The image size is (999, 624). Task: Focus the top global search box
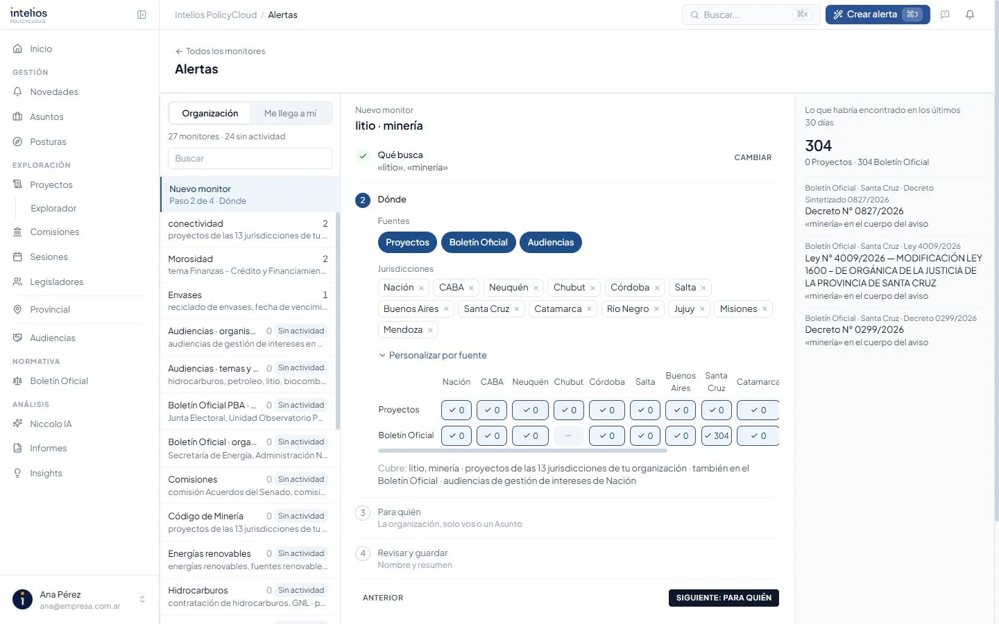coord(751,15)
